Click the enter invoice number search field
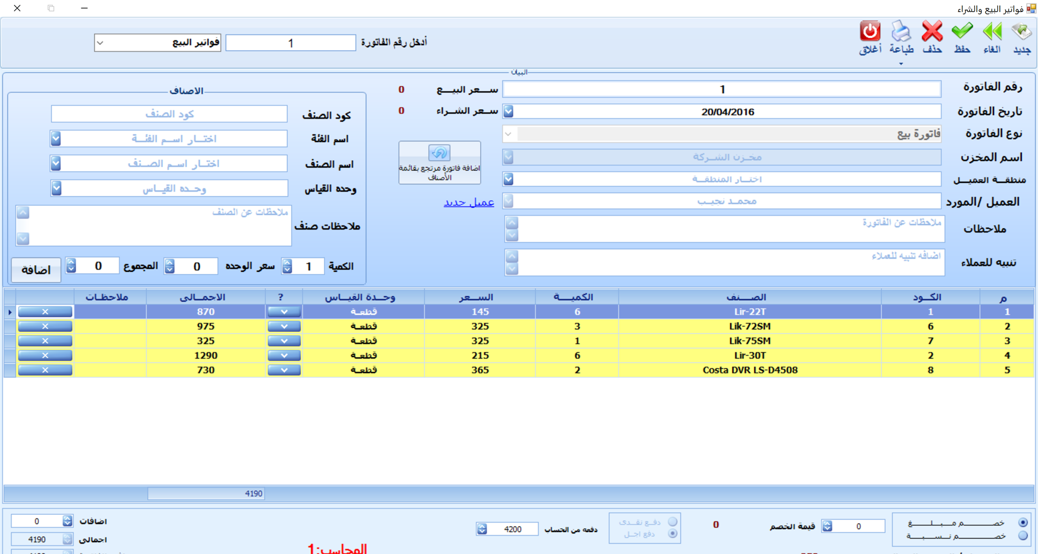This screenshot has width=1038, height=554. (x=290, y=43)
